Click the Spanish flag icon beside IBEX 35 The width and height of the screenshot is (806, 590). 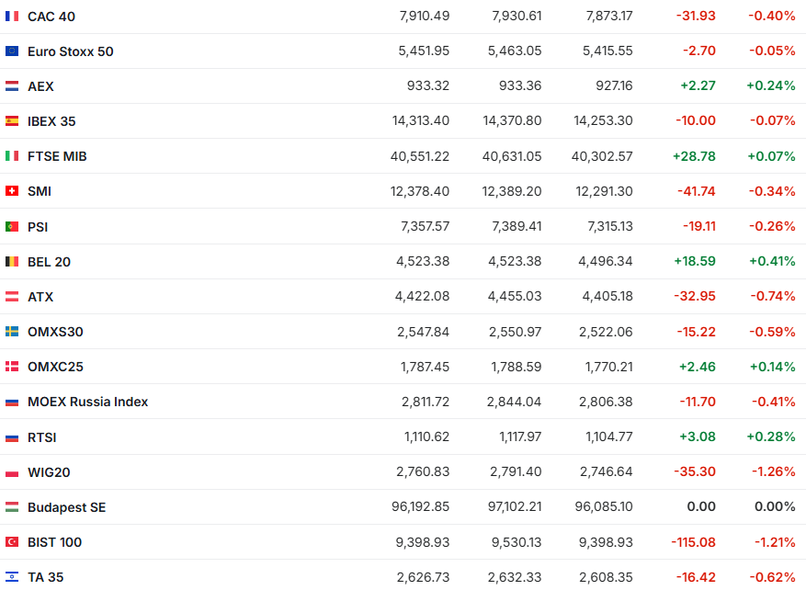tap(12, 121)
